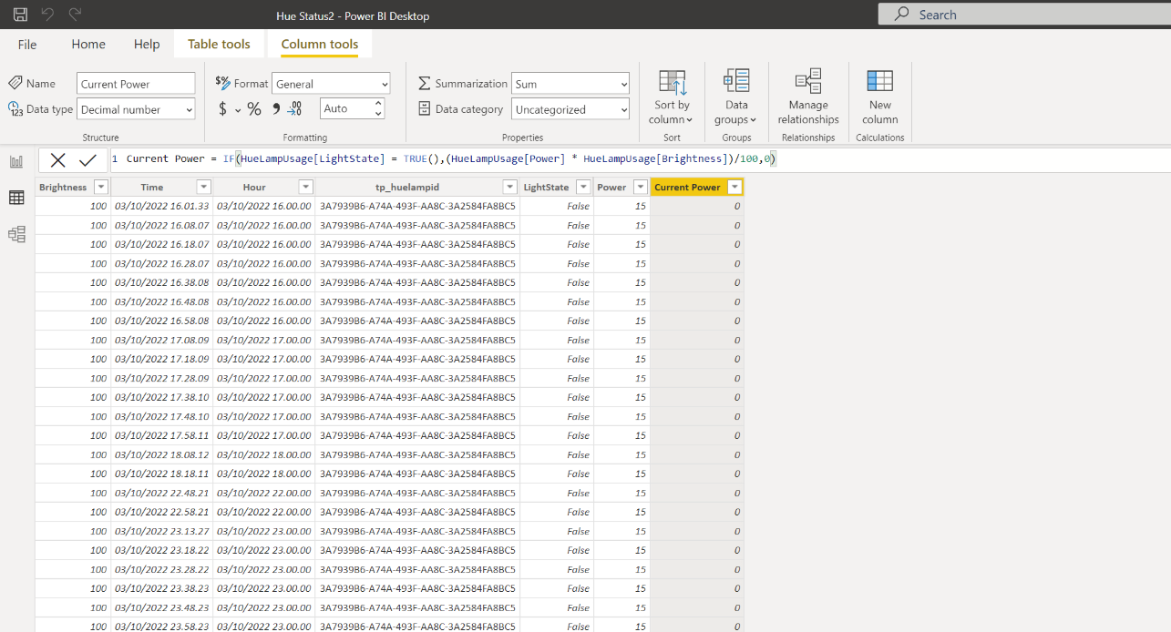The image size is (1171, 632).
Task: Expand the Data type dropdown
Action: (136, 109)
